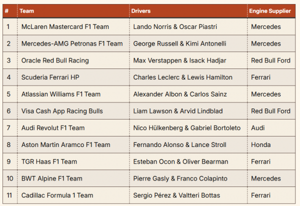Select the McLaren Mastercard F1 Team cell
Viewport: 300px width, 206px height.
point(65,27)
